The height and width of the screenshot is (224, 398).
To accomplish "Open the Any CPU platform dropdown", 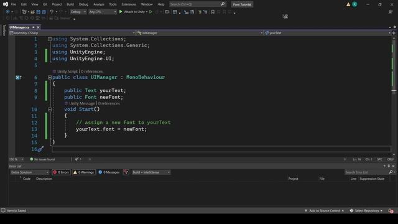I will (x=103, y=12).
